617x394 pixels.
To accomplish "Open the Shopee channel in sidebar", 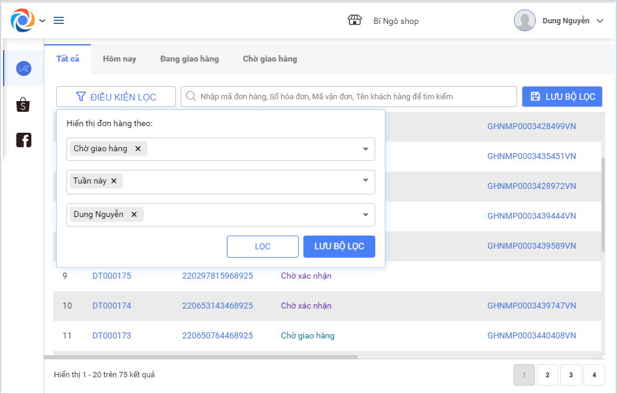I will (23, 105).
